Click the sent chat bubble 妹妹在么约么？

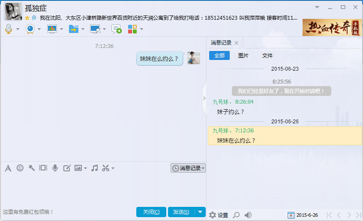click(160, 59)
